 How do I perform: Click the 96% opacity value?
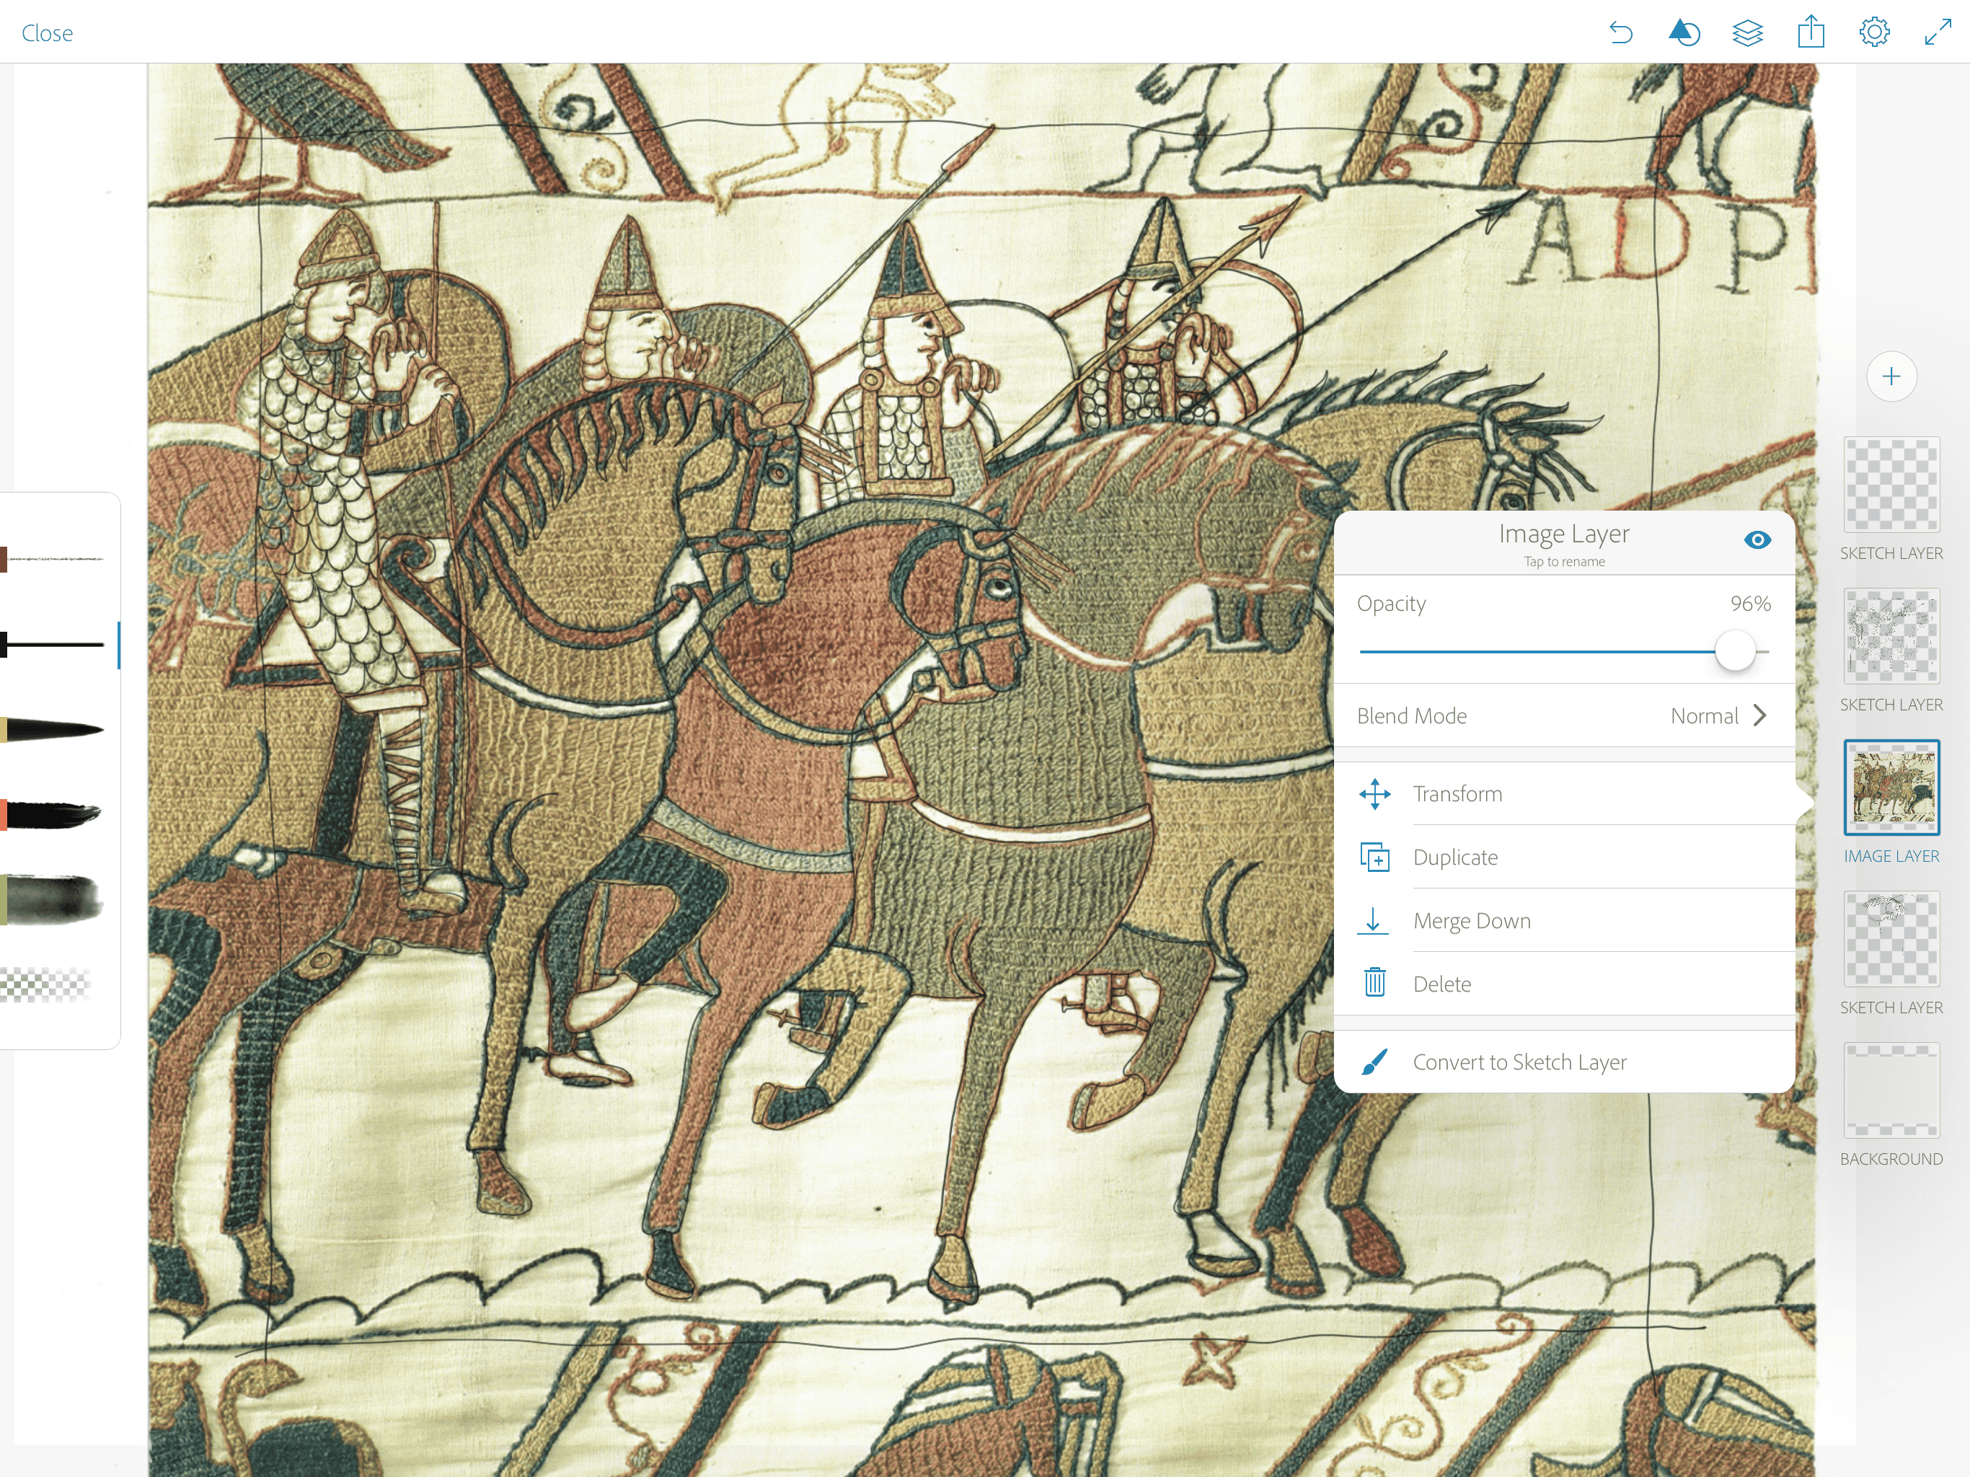(1750, 604)
